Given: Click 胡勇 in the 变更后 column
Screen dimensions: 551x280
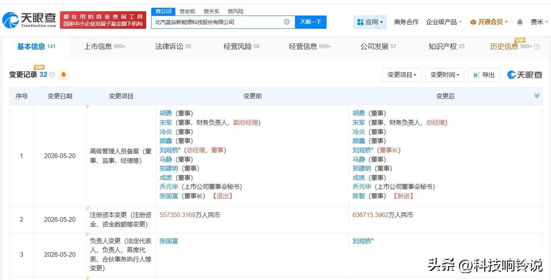Looking at the screenshot, I should click(x=359, y=113).
